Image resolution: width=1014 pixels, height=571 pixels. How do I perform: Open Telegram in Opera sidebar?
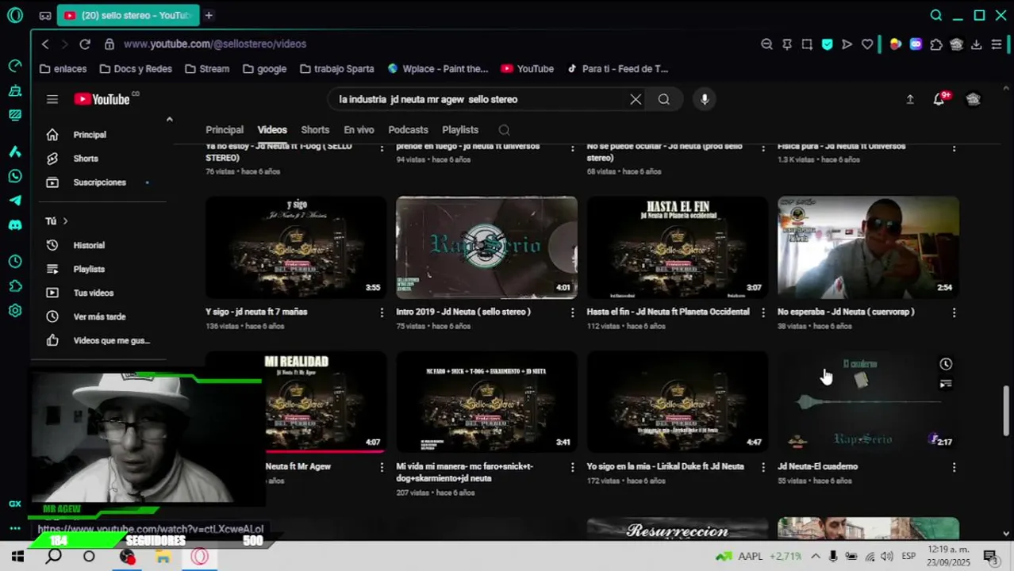(15, 201)
